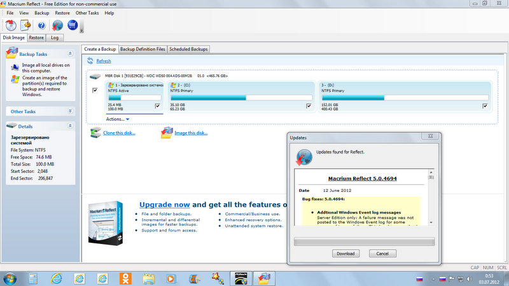The height and width of the screenshot is (286, 509).
Task: Click the D: partition usage bar
Action: (x=405, y=98)
